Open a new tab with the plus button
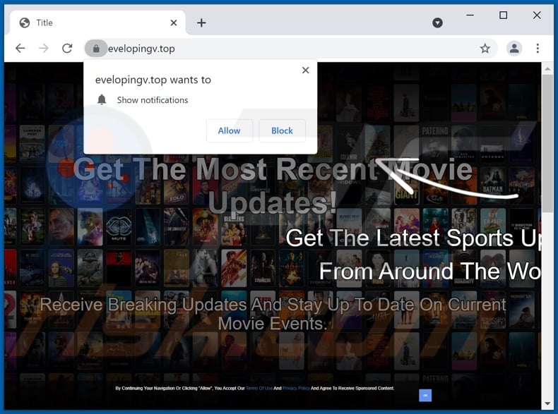Image resolution: width=558 pixels, height=414 pixels. click(x=201, y=23)
